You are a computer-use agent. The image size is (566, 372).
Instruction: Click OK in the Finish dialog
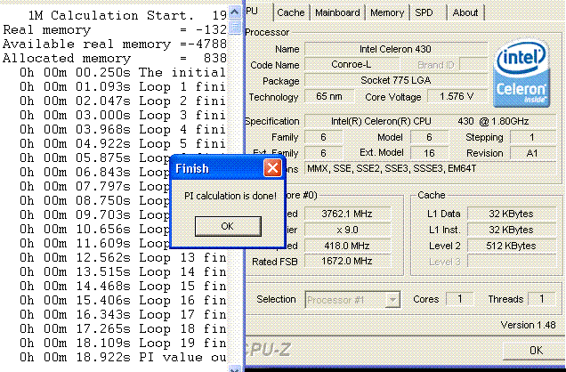tap(228, 226)
